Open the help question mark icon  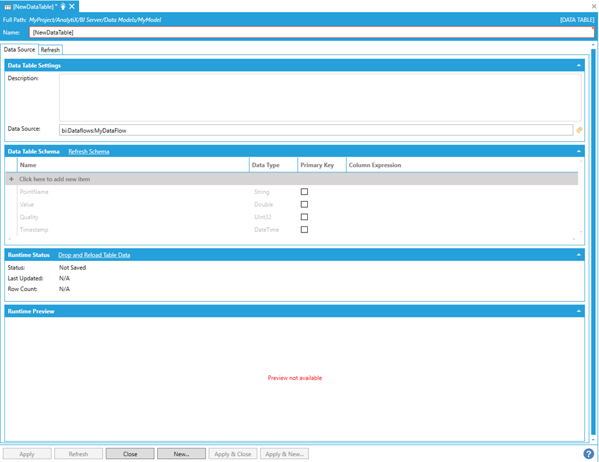588,454
